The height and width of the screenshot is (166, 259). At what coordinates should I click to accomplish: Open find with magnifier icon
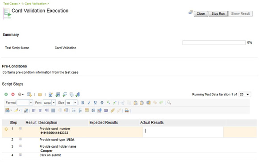point(169,103)
